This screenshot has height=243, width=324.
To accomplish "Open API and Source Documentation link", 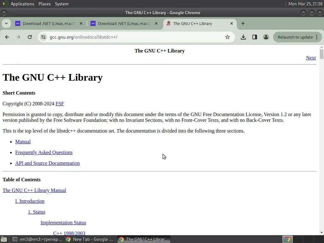I will tap(47, 163).
